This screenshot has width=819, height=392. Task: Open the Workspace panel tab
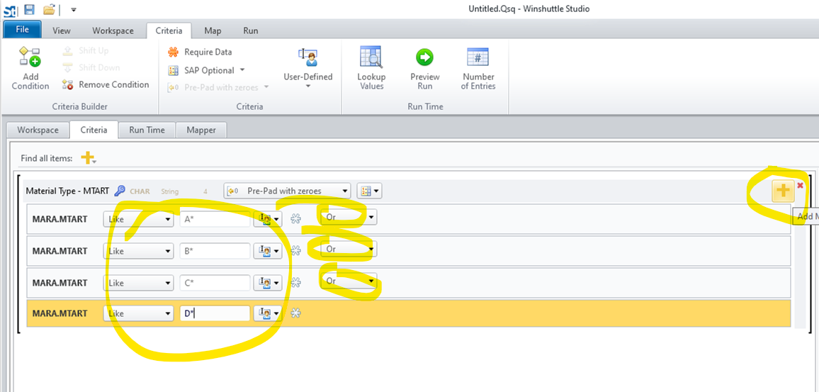click(38, 130)
